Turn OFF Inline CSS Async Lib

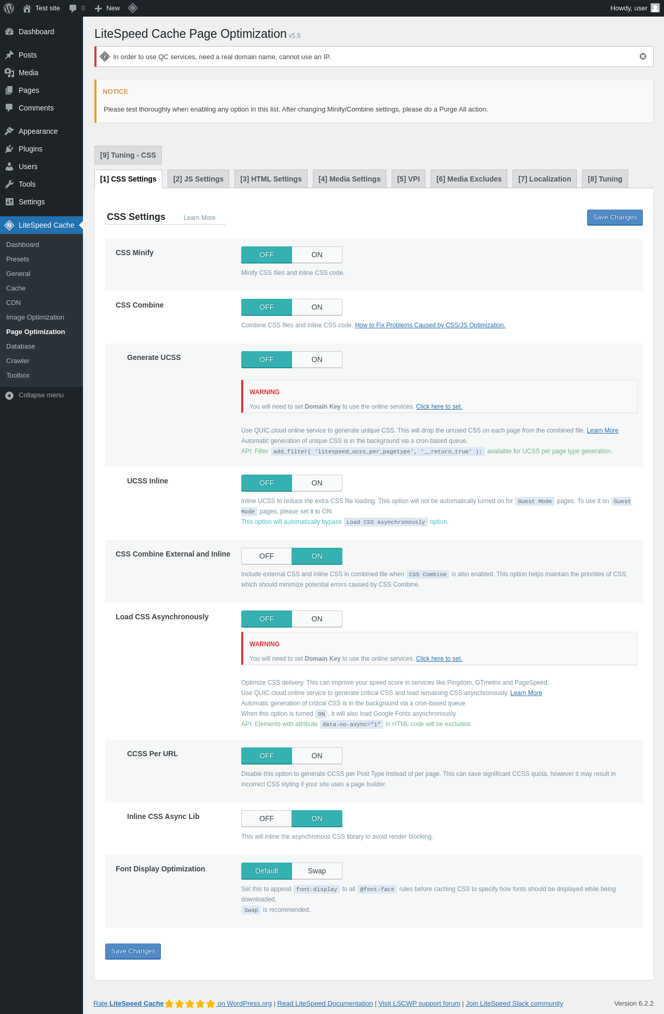click(x=267, y=818)
